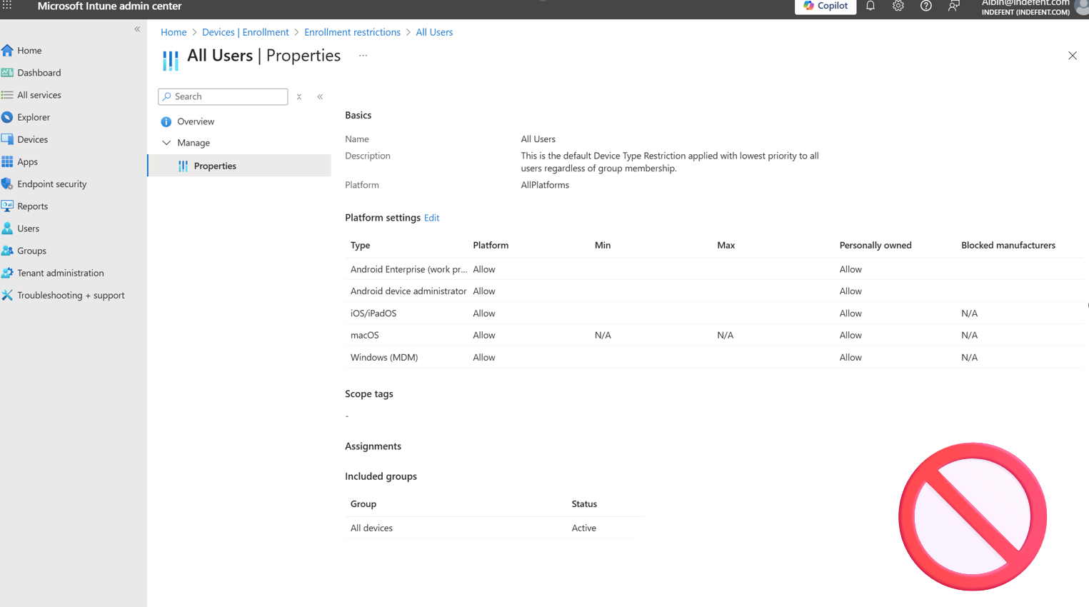This screenshot has width=1089, height=607.
Task: Open the app launcher grid icon
Action: pyautogui.click(x=7, y=6)
